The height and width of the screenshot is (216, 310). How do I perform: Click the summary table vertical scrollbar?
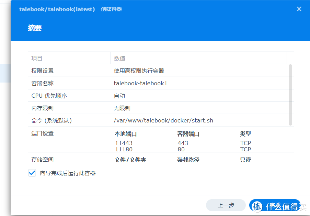pos(290,95)
